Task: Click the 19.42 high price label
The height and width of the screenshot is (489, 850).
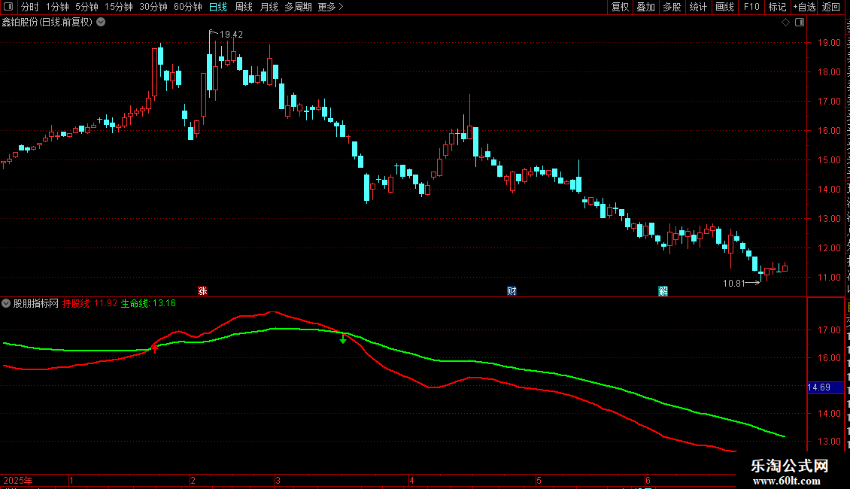Action: coord(231,34)
